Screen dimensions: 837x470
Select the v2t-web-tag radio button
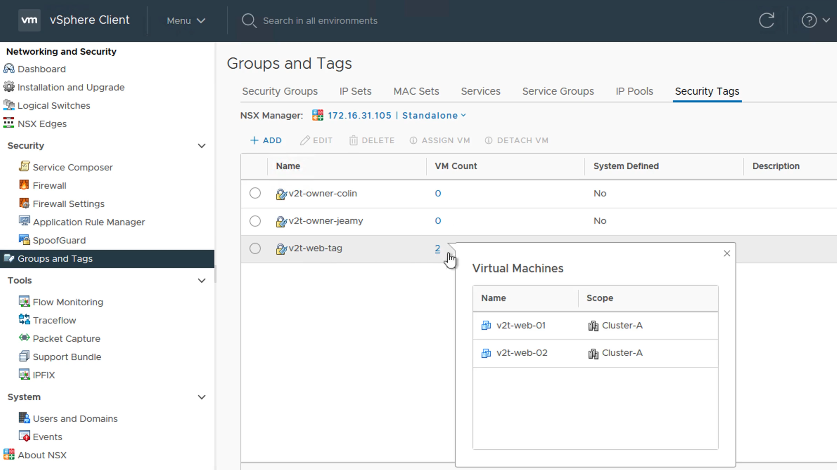(x=255, y=248)
